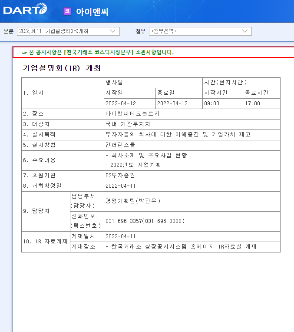Screen dimensions: 294x332
Task: Click the 7. 후원기관 row label
Action: [x=63, y=176]
